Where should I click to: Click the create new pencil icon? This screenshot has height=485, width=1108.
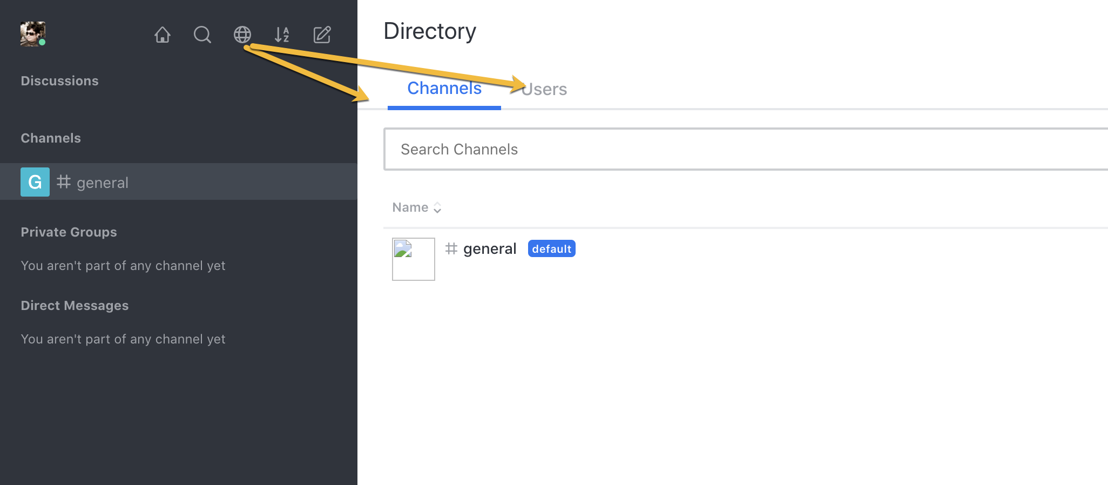pos(322,35)
